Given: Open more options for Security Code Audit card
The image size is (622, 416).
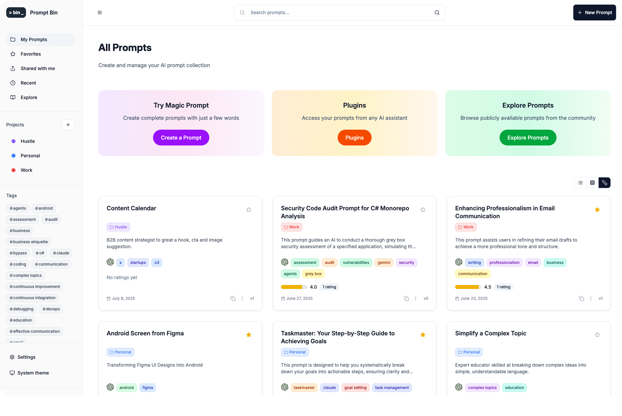Looking at the screenshot, I should point(416,299).
